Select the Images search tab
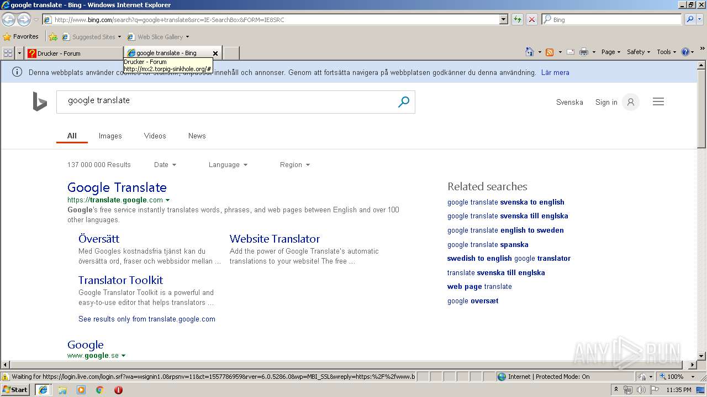The image size is (707, 397). point(110,136)
